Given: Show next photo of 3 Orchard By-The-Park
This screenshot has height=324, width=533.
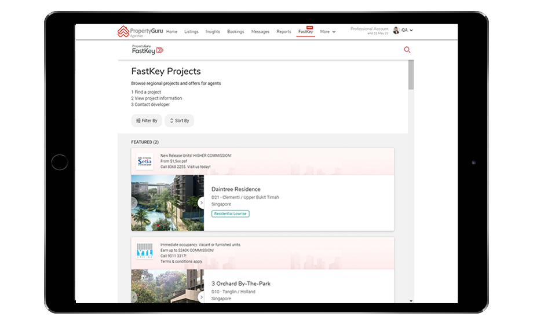Looking at the screenshot, I should coord(201,297).
